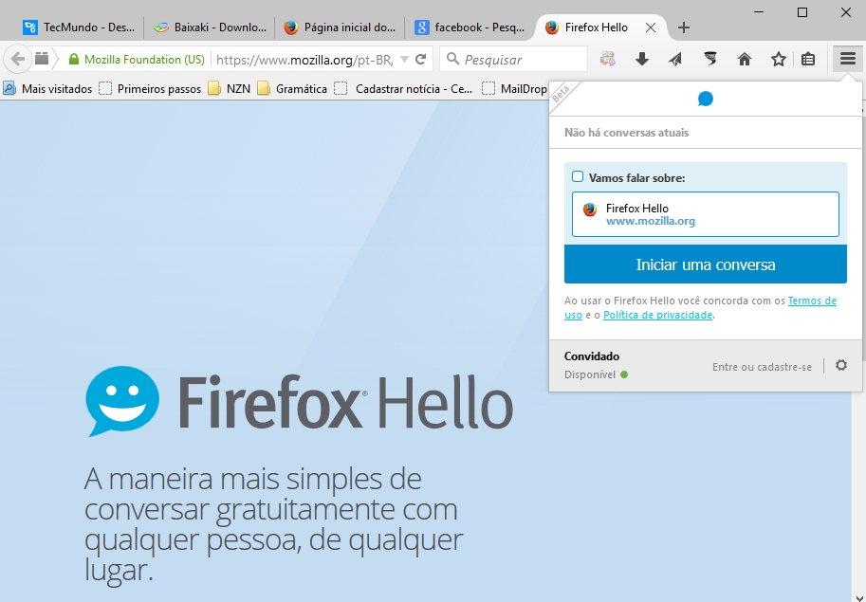Go to the Home page icon
The image size is (866, 602).
(745, 59)
